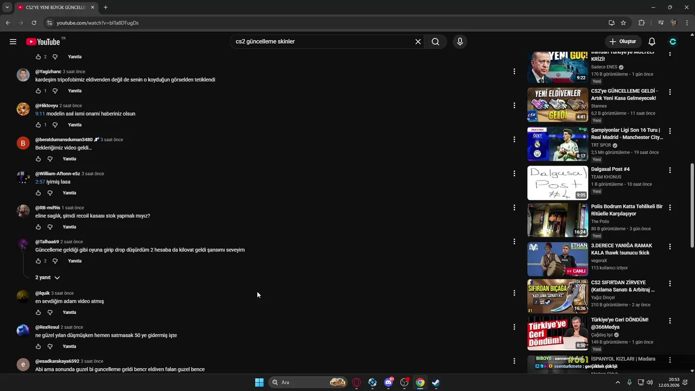The image size is (695, 391).
Task: Open the @esadkarakaya6592 channel link
Action: click(57, 361)
